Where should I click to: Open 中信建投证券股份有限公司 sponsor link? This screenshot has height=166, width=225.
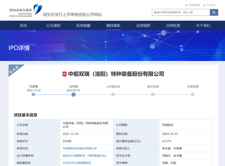[x=80, y=148]
